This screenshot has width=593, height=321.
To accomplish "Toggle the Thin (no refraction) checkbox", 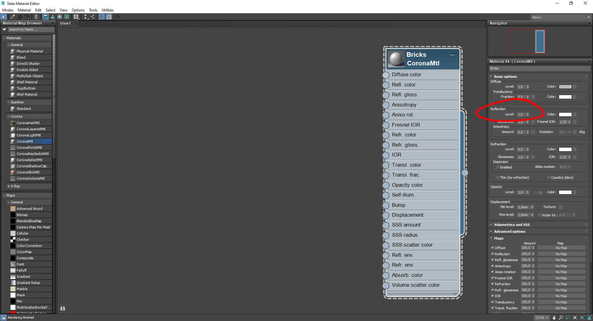I will (x=498, y=177).
